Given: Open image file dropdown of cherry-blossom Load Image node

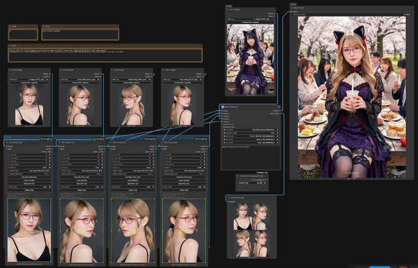Looking at the screenshot, I should [x=251, y=19].
